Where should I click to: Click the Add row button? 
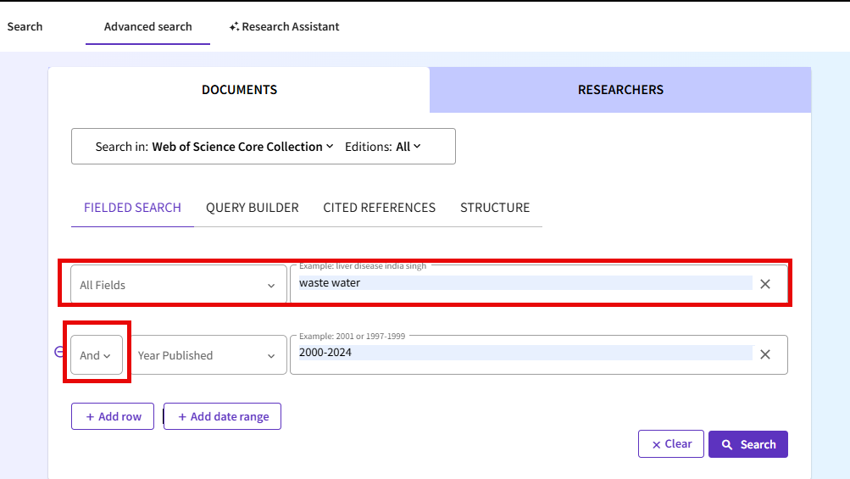112,416
